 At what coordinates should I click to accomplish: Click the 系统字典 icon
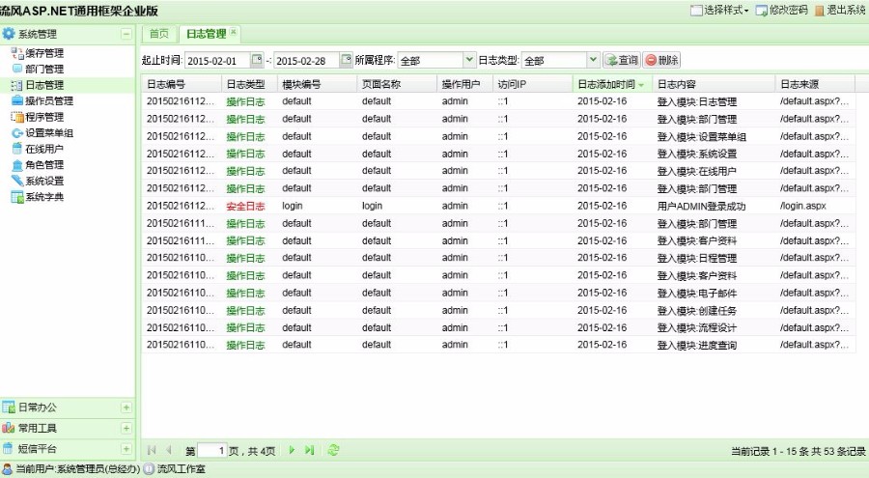16,197
